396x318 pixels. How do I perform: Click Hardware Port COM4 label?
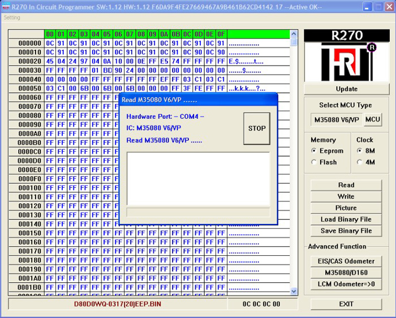(165, 117)
